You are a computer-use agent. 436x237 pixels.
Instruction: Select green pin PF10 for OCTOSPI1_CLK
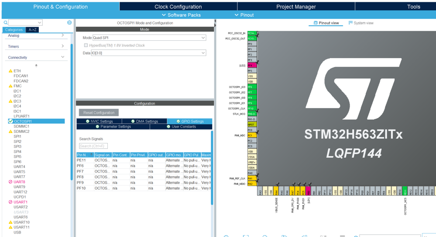252,108
